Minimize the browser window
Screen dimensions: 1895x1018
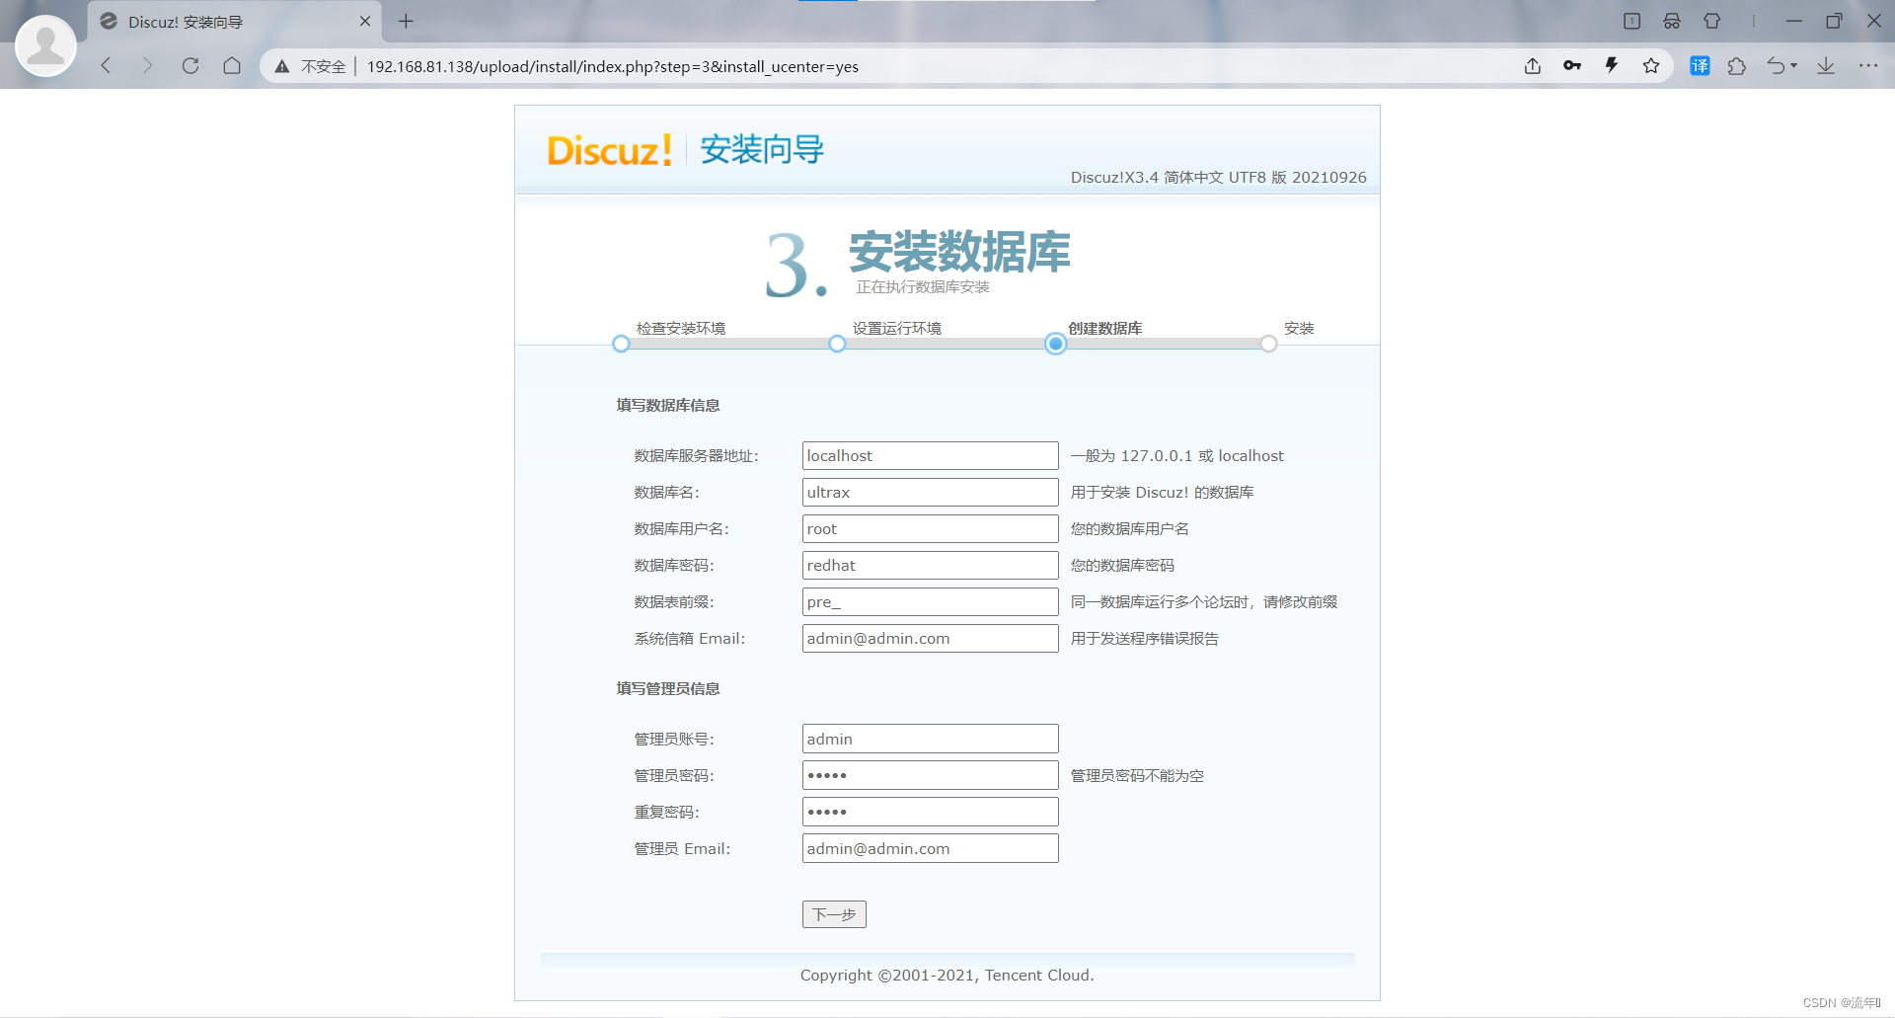click(x=1794, y=21)
